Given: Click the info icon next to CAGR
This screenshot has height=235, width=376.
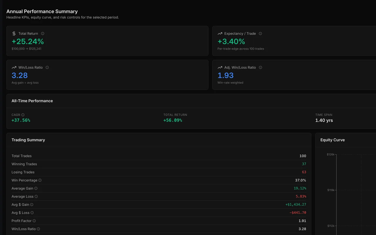Looking at the screenshot, I should [23, 115].
